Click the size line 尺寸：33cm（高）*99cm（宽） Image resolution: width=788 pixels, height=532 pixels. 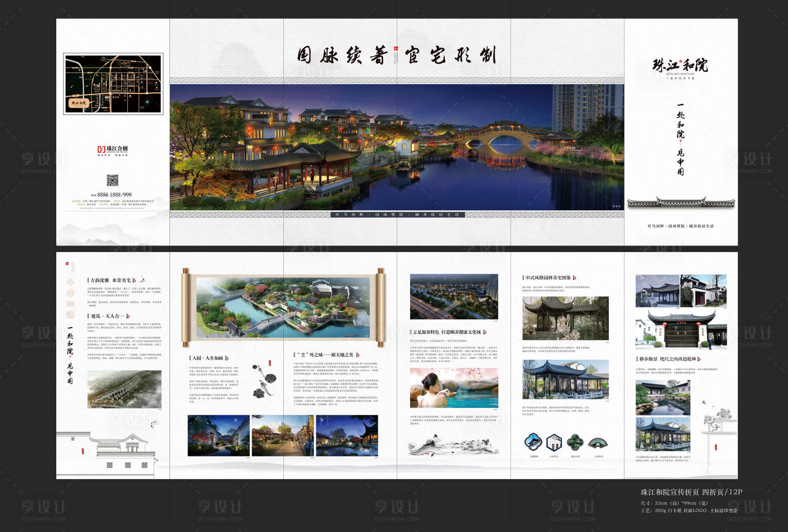675,503
